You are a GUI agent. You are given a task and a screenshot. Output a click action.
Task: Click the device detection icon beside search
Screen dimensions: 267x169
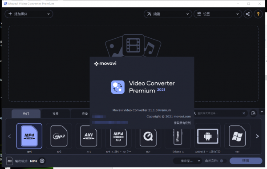click(253, 113)
